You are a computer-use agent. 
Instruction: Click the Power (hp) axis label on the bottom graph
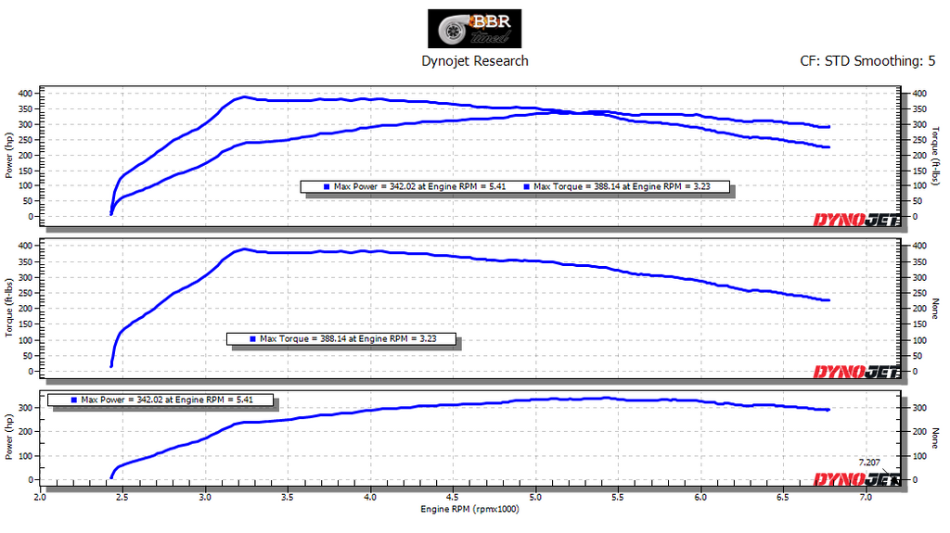tap(9, 436)
